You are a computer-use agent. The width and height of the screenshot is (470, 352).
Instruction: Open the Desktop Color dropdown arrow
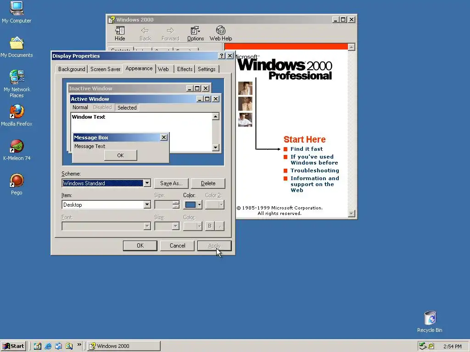click(199, 205)
